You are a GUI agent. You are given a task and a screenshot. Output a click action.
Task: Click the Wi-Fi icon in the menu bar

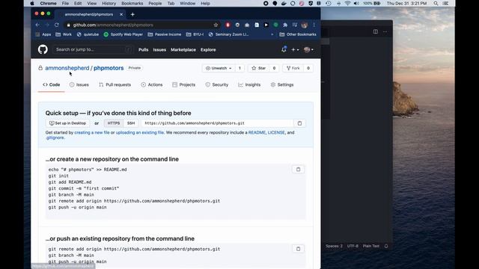click(347, 3)
